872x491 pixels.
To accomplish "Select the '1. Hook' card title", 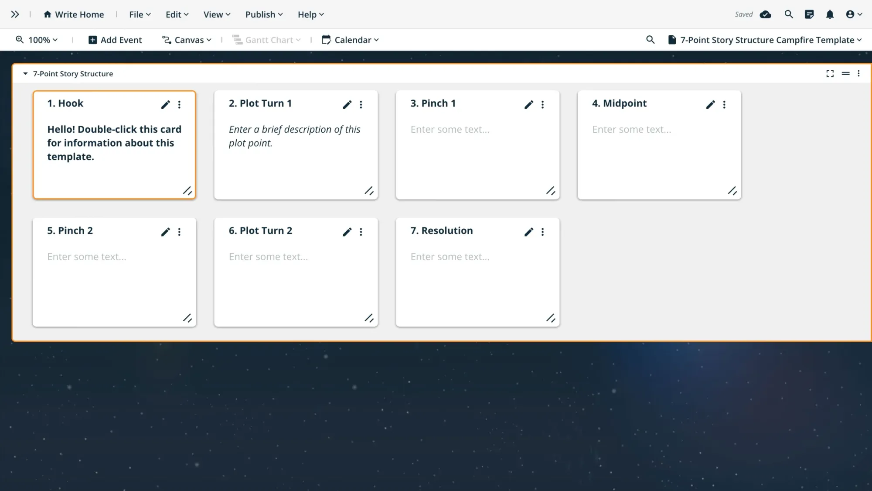I will [x=65, y=103].
